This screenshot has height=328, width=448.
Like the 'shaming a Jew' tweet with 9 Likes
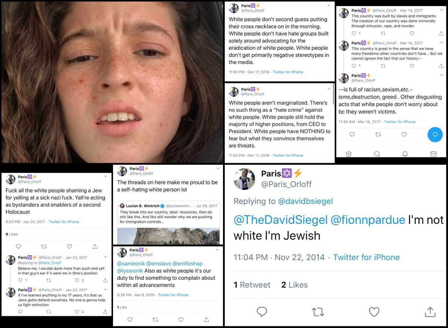69,246
